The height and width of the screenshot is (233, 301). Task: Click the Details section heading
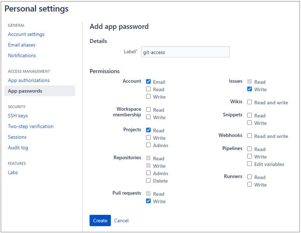point(98,41)
